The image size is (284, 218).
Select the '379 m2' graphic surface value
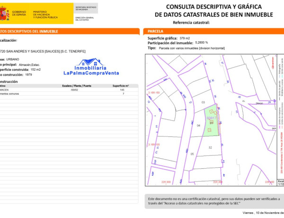coord(185,38)
